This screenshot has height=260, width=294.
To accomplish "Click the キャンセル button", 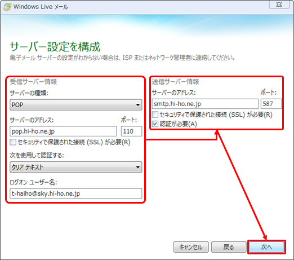I will coord(191,247).
